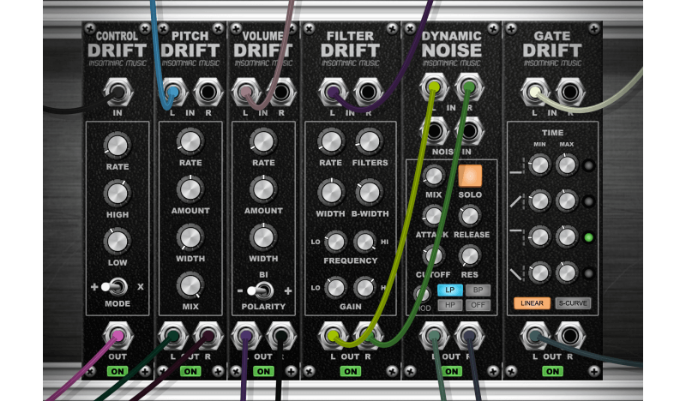
Task: Flip the Control Drift MODE switch
Action: (x=115, y=287)
